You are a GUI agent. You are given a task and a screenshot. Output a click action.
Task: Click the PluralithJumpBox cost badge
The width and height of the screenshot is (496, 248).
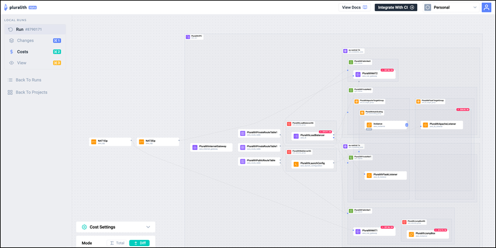[441, 229]
